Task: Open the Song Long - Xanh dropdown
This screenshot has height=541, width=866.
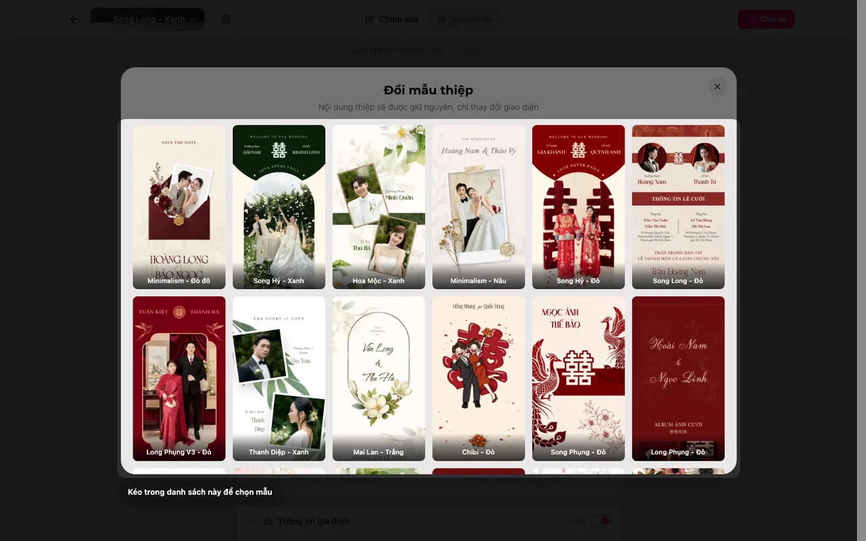Action: click(x=147, y=19)
